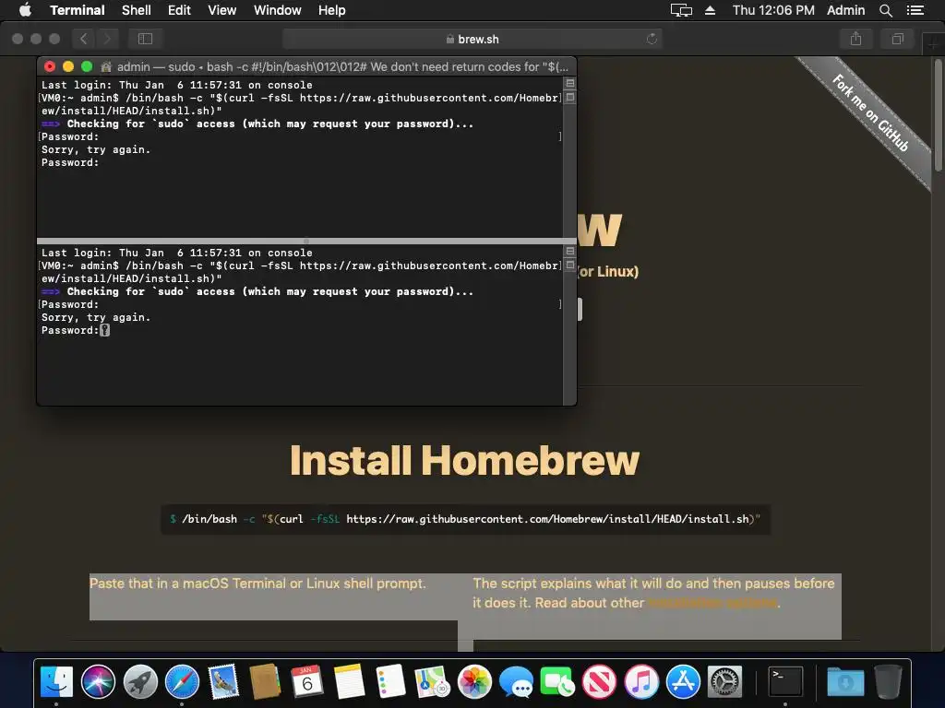The height and width of the screenshot is (708, 945).
Task: Click the Homebrew install command box
Action: click(x=465, y=519)
